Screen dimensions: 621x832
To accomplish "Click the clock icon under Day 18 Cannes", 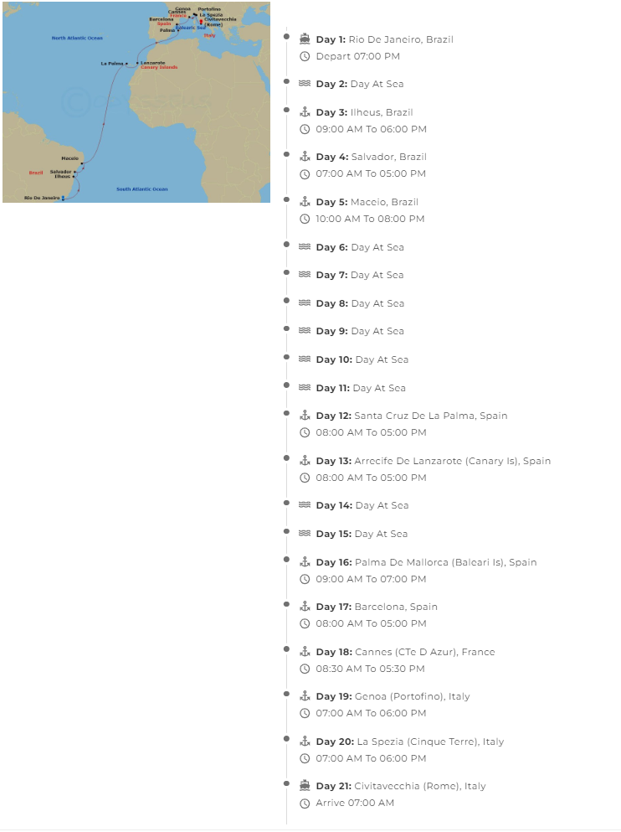I will (x=305, y=669).
